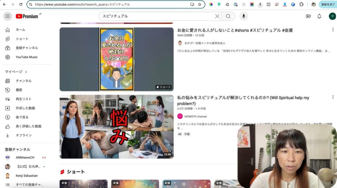Open the hamburger guide menu
The width and height of the screenshot is (337, 188).
coord(8,16)
